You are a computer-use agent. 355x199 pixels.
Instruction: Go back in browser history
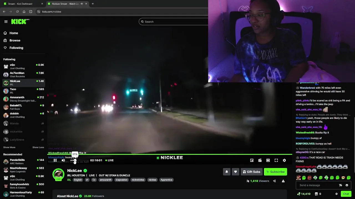click(4, 12)
